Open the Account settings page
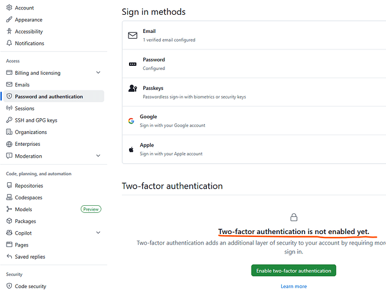The image size is (386, 294). coord(24,8)
